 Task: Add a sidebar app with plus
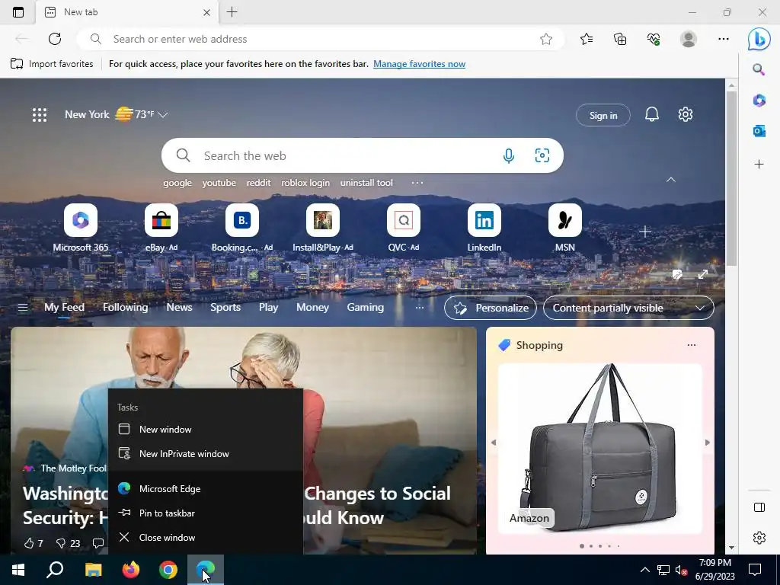tap(759, 165)
